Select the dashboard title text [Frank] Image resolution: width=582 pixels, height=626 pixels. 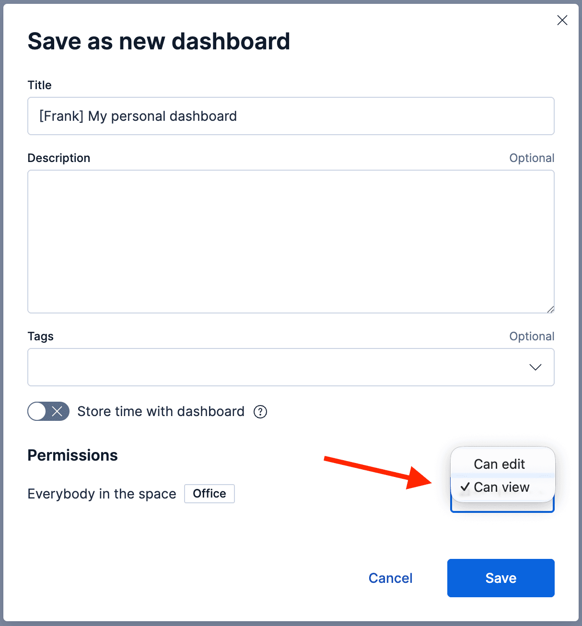pyautogui.click(x=61, y=116)
